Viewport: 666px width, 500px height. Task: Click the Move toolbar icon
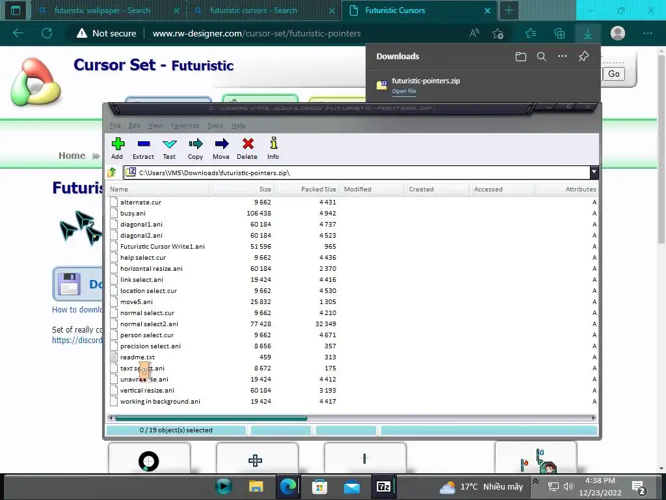221,144
